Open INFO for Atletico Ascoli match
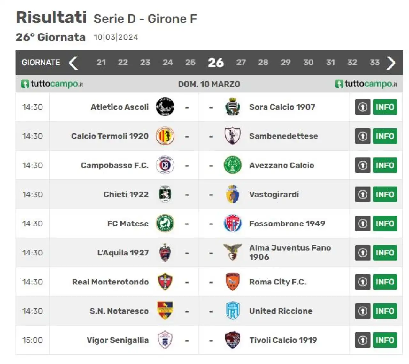The width and height of the screenshot is (409, 364). click(x=385, y=107)
